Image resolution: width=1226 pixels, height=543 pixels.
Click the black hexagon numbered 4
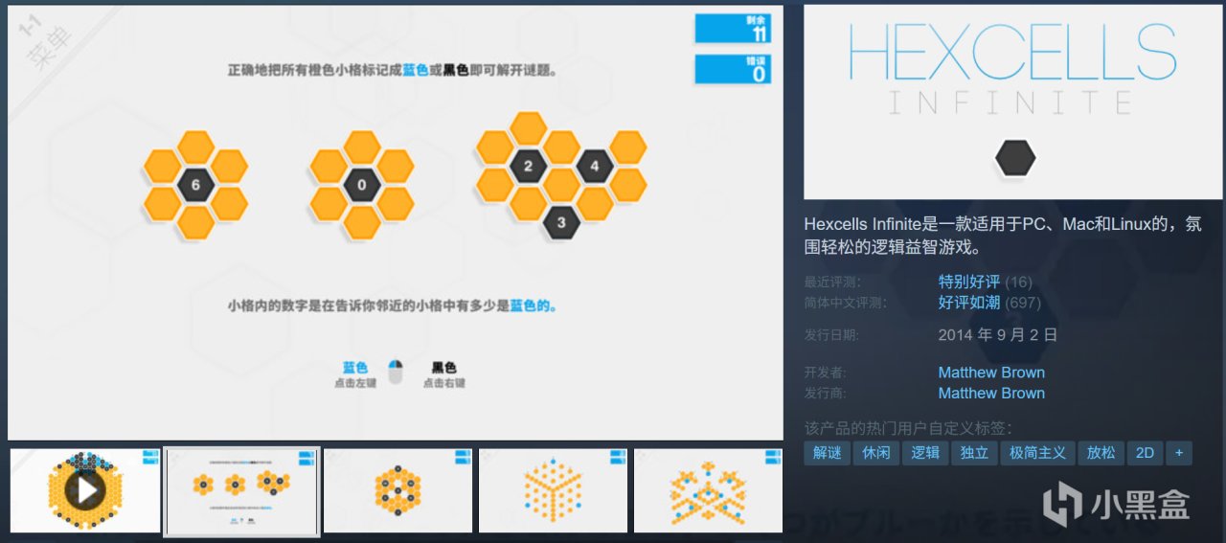(x=595, y=167)
